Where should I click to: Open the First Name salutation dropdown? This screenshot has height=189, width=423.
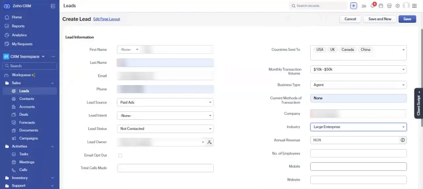pyautogui.click(x=129, y=49)
